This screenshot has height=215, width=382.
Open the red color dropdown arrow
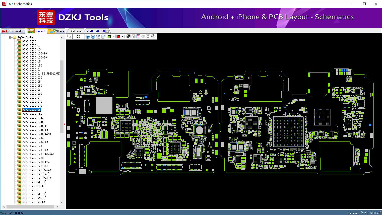(x=123, y=37)
